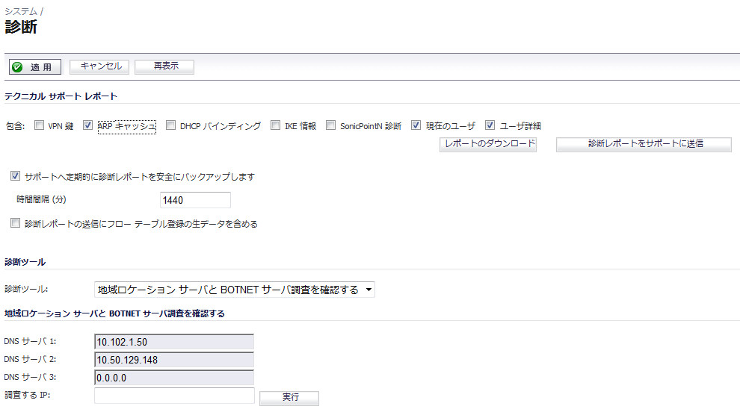Click the システム breadcrumb text
Screen dimensions: 740x412
tap(21, 11)
